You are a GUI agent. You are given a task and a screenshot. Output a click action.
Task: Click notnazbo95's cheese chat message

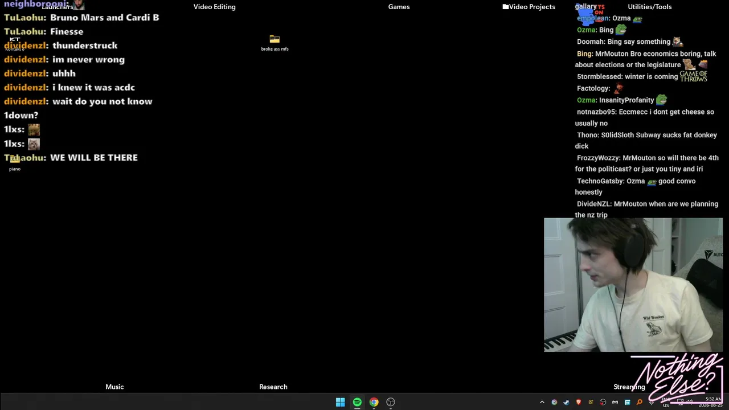click(x=644, y=117)
